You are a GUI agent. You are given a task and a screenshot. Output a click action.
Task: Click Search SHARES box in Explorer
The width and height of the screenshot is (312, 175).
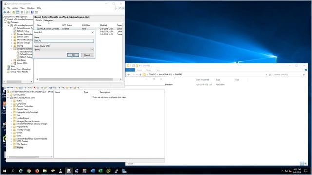[x=289, y=75]
